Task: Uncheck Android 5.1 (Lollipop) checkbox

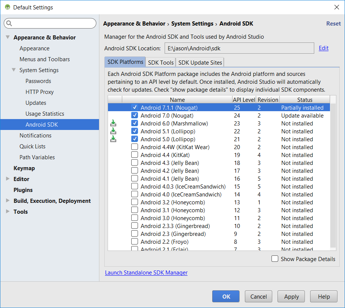Action: [x=134, y=131]
